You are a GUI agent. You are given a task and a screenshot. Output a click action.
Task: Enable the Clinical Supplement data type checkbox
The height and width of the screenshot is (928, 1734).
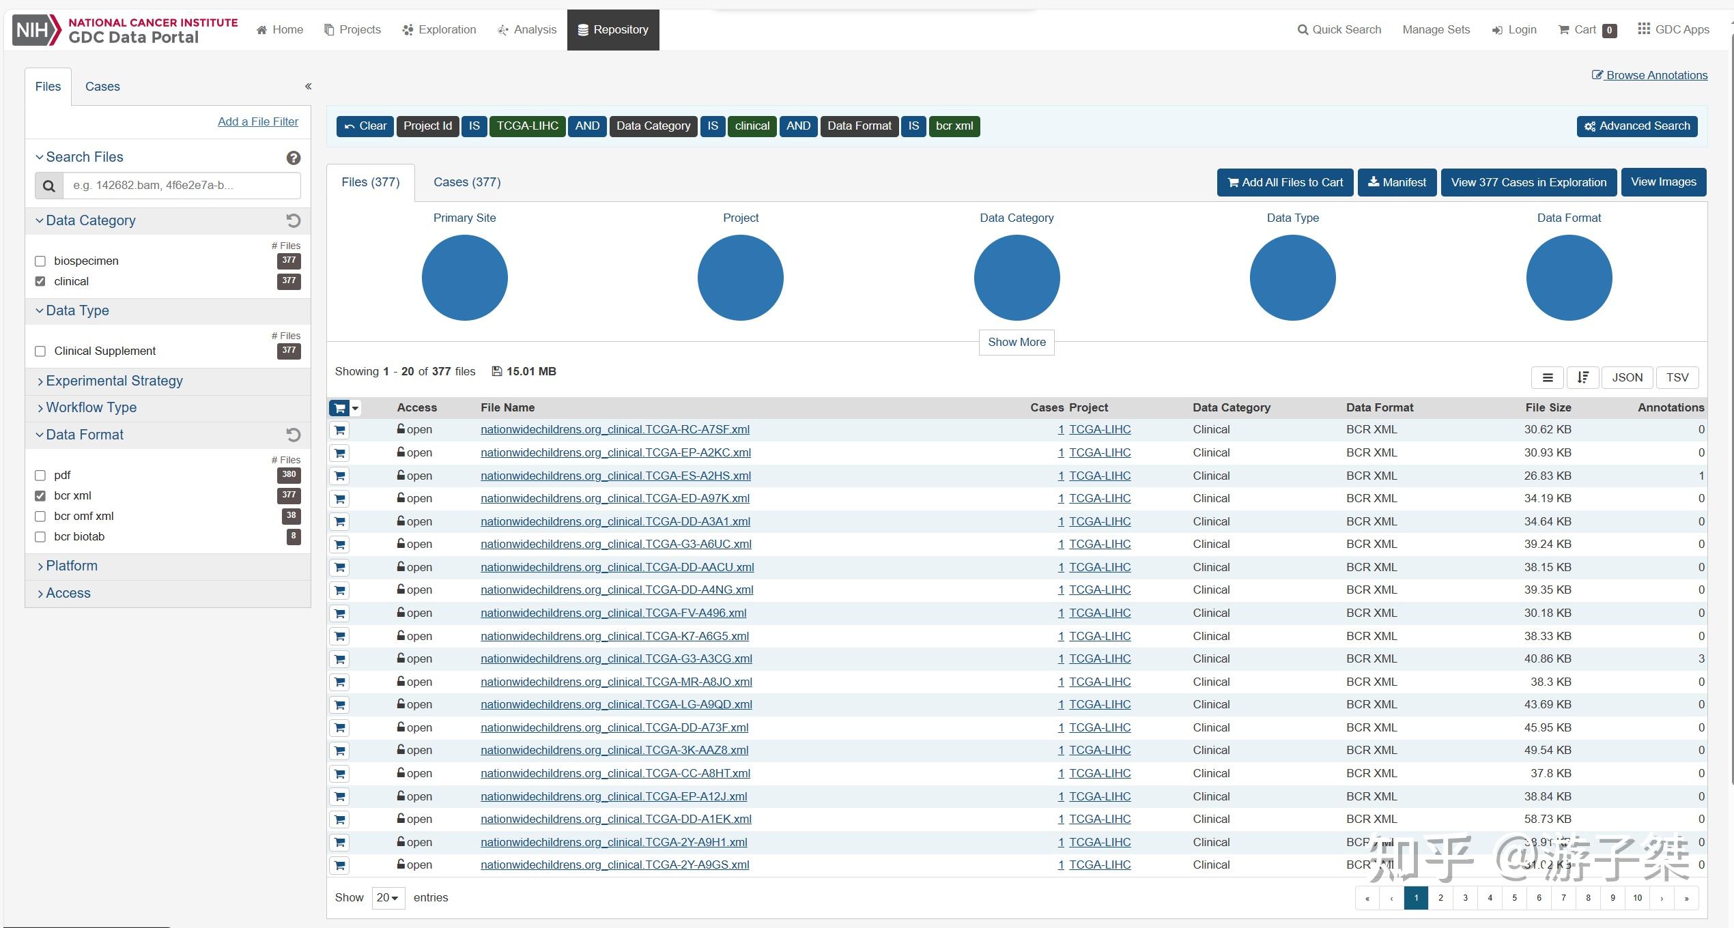[x=40, y=351]
